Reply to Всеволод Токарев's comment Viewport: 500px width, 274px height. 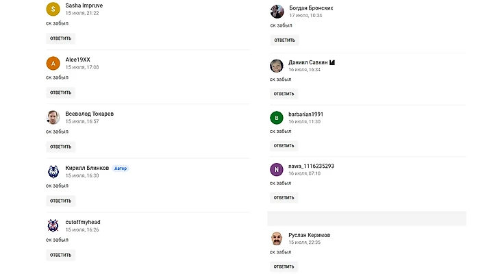pyautogui.click(x=60, y=147)
